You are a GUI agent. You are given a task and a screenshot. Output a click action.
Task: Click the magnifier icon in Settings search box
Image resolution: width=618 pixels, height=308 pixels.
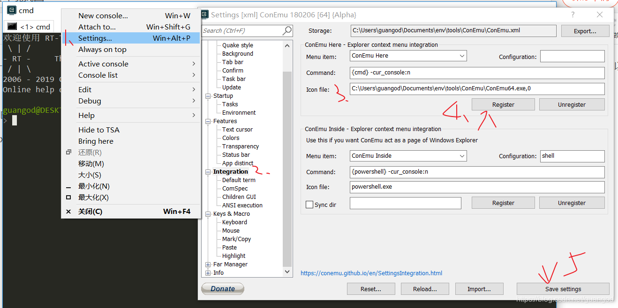pyautogui.click(x=287, y=30)
